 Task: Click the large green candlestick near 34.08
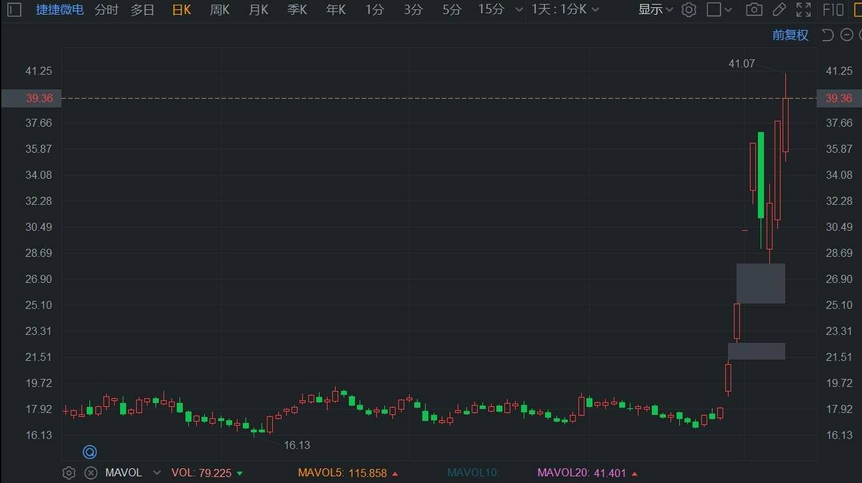click(761, 175)
